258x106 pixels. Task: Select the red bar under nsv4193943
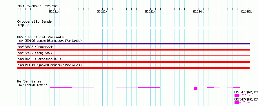click(133, 68)
